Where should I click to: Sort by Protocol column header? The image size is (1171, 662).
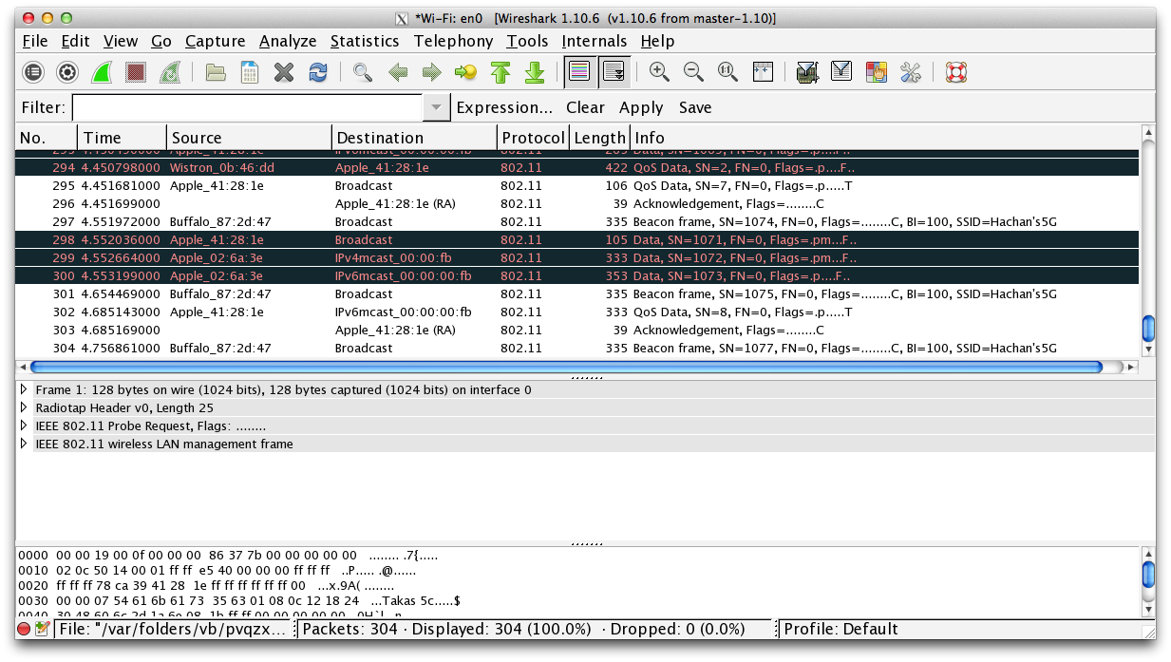(534, 138)
